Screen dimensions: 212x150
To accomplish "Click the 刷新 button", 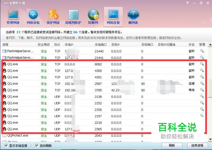I will [172, 145].
